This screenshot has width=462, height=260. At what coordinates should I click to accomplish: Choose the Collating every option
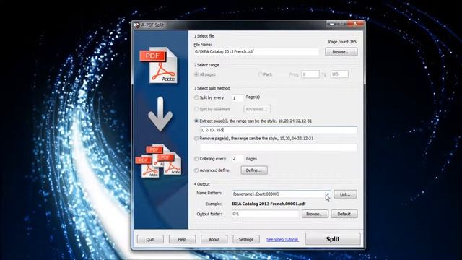tap(196, 159)
